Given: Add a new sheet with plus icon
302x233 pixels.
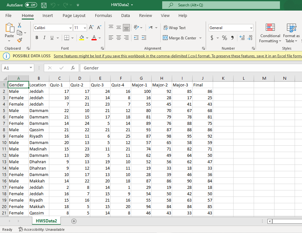Looking at the screenshot, I should point(74,221).
